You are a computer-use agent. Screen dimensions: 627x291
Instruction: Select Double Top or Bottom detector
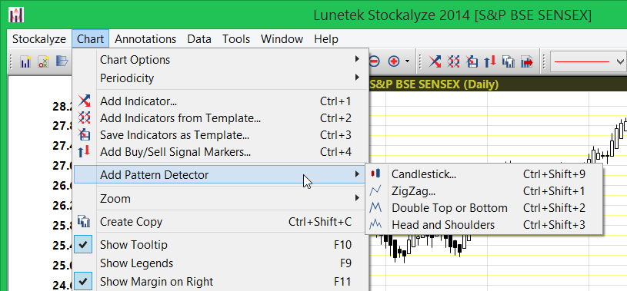click(x=484, y=208)
